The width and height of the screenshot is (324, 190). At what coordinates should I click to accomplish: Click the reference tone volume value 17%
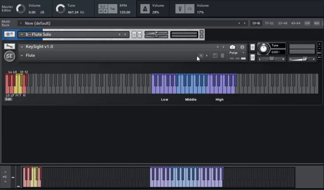pos(200,12)
